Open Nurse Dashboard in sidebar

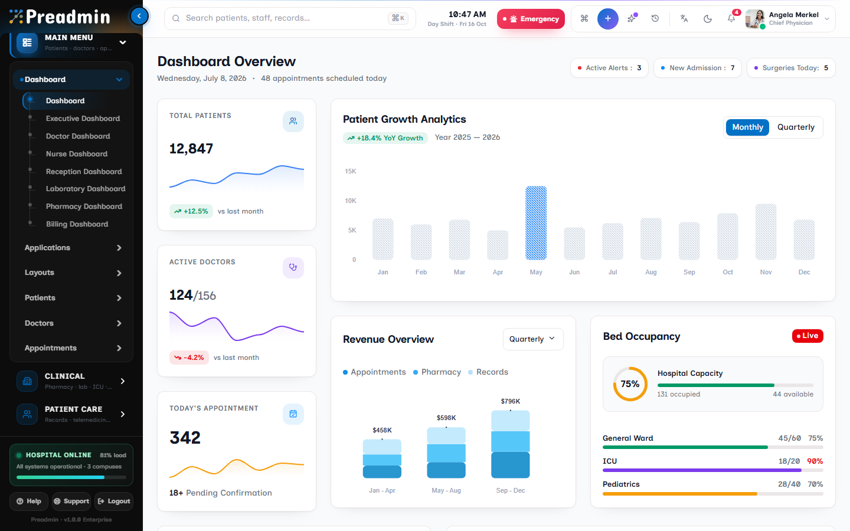point(77,154)
